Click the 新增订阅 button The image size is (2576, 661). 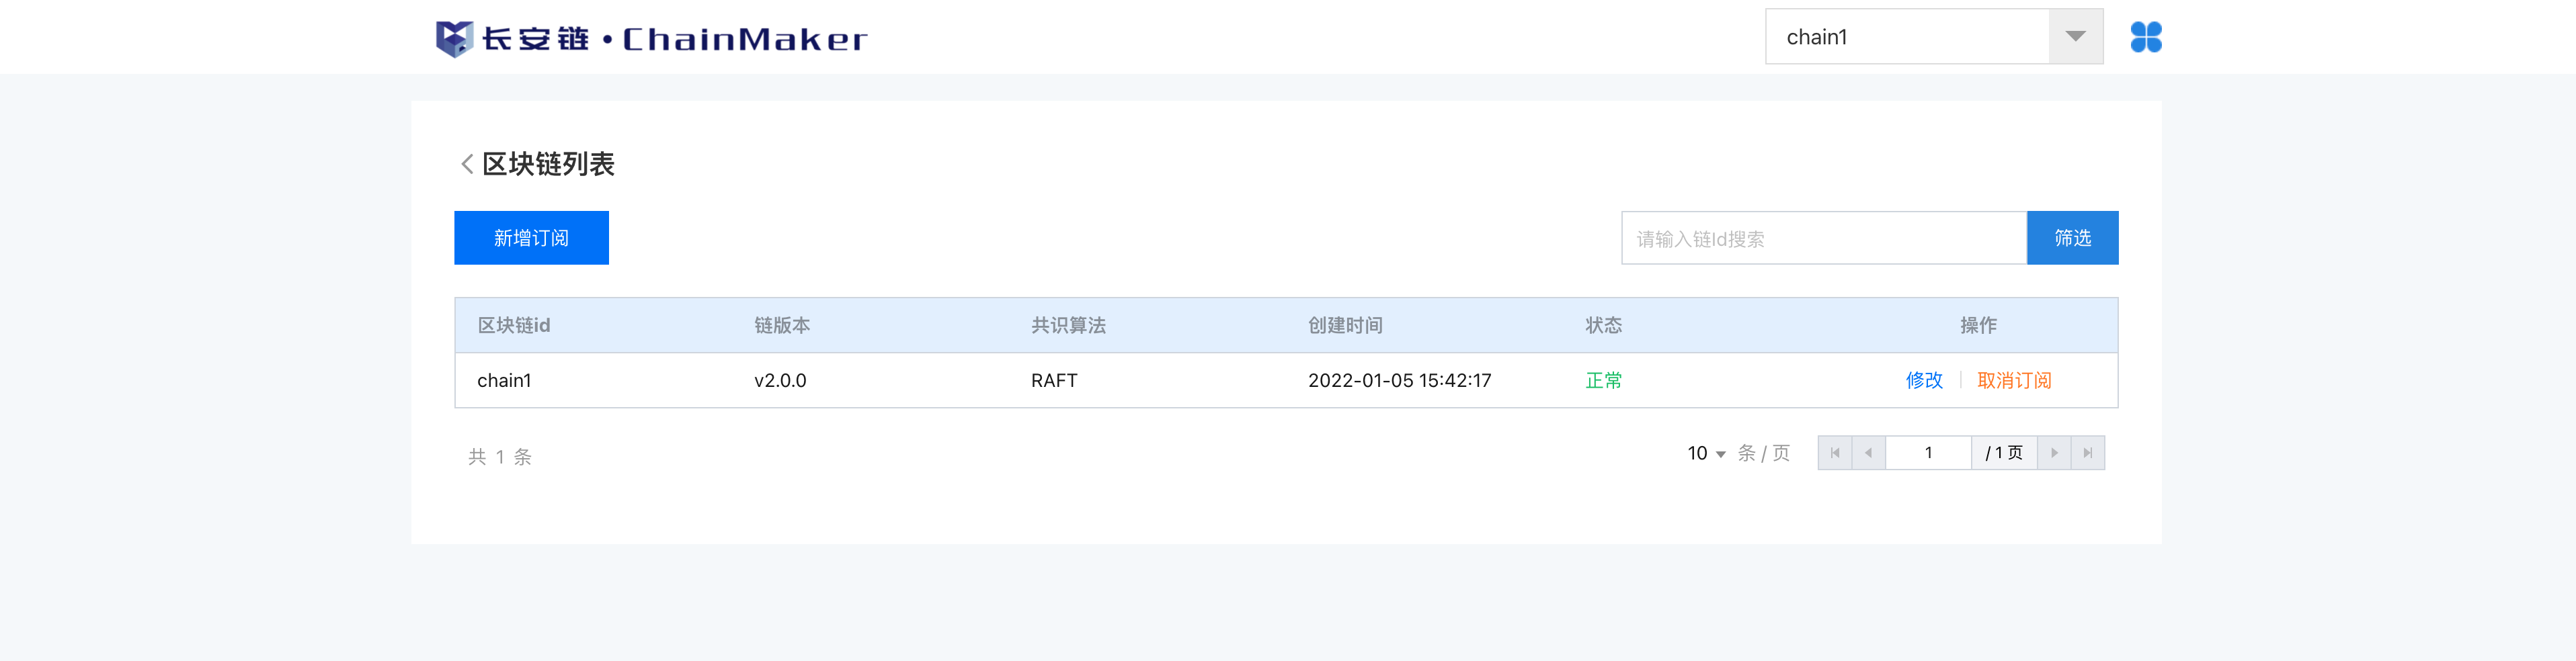(531, 238)
